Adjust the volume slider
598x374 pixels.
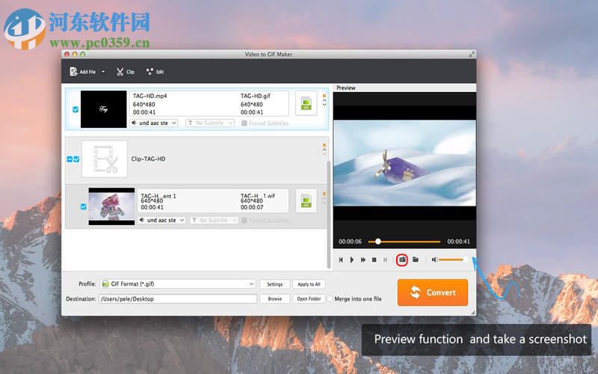point(453,260)
